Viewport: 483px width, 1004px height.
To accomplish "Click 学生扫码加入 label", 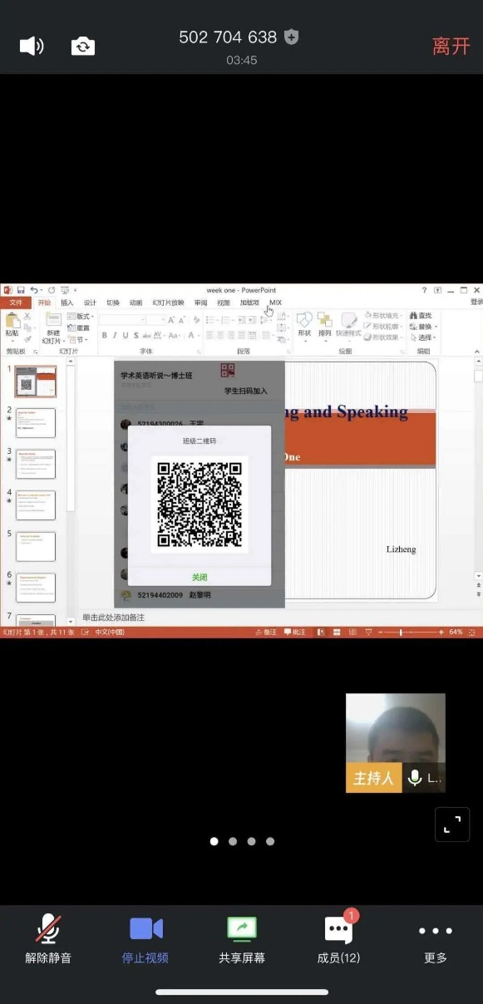I will point(246,391).
